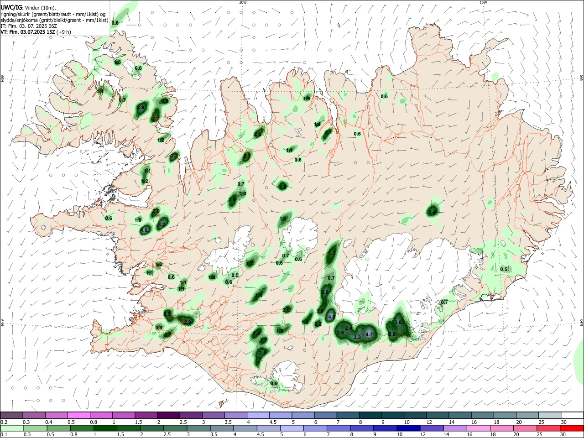Click the initial time 'IT: Fim. 03. 07. 2025 06Z'
This screenshot has height=438, width=584.
click(29, 26)
